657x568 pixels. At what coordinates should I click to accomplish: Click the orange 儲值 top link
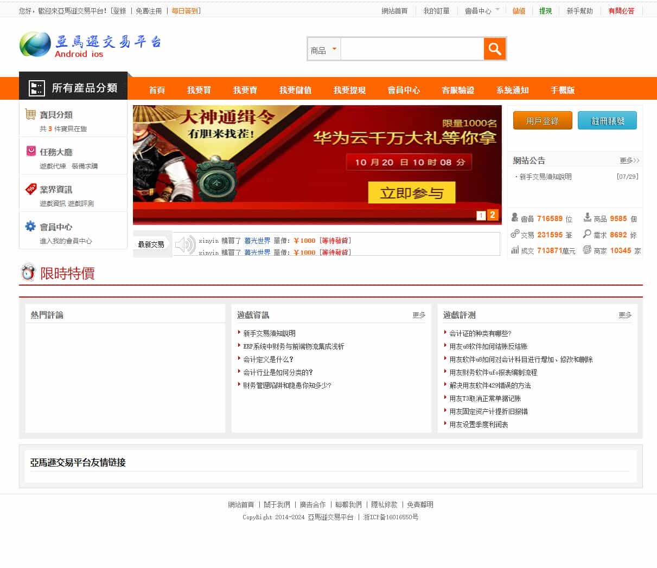coord(519,11)
